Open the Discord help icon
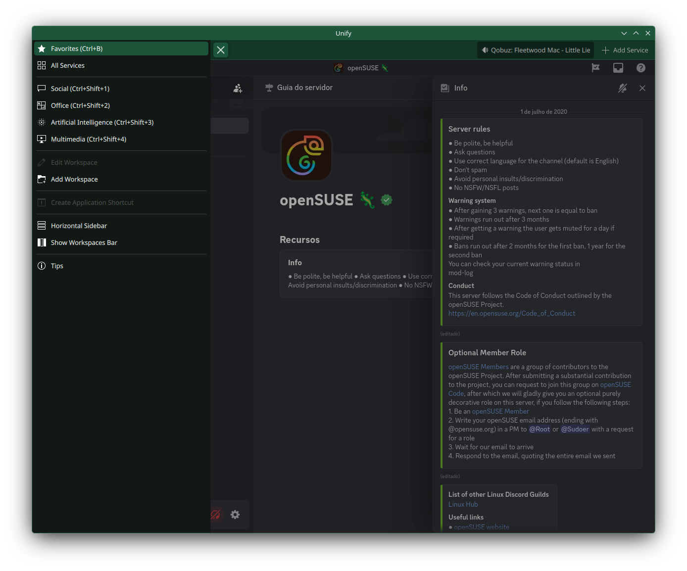 coord(641,68)
